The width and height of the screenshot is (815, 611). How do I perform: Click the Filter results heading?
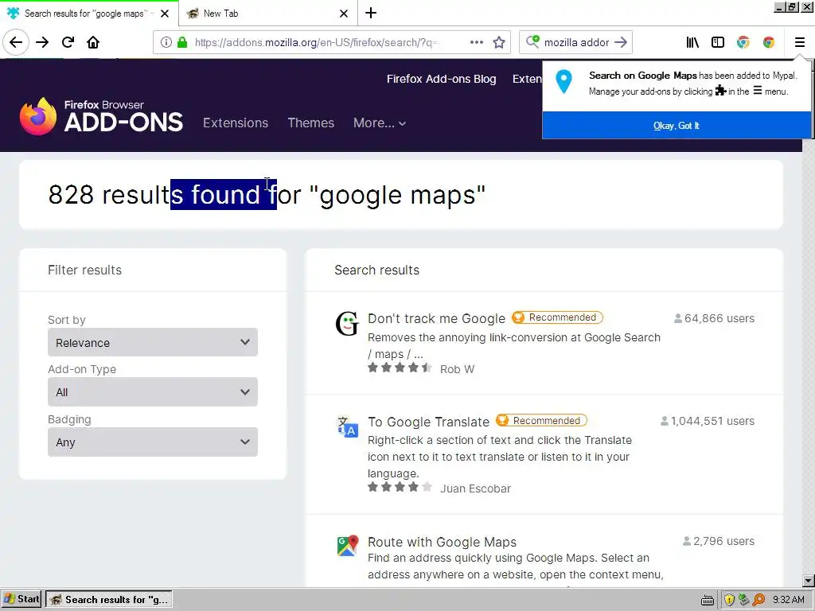pos(84,270)
